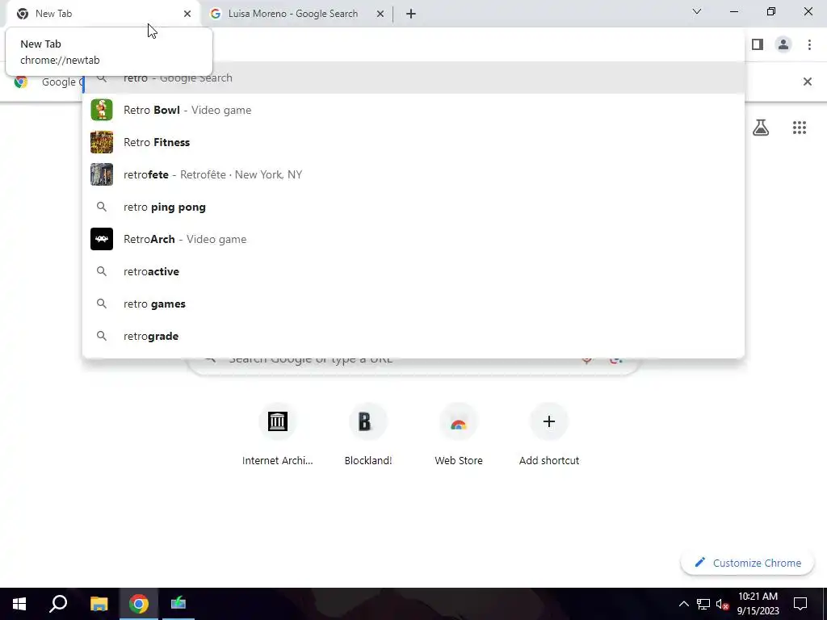
Task: Click the Add shortcut button
Action: [549, 435]
